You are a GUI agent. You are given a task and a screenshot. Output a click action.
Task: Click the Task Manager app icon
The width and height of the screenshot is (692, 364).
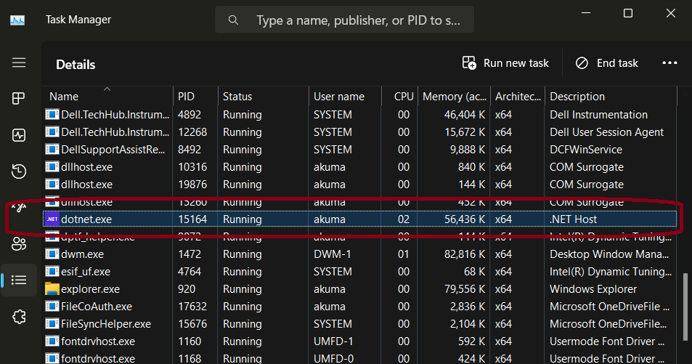(17, 20)
